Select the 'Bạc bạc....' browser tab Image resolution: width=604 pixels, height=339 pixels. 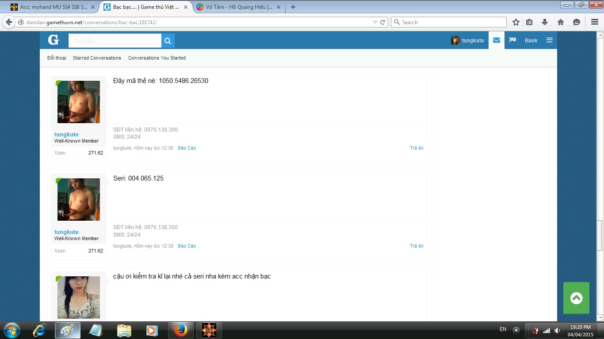145,7
